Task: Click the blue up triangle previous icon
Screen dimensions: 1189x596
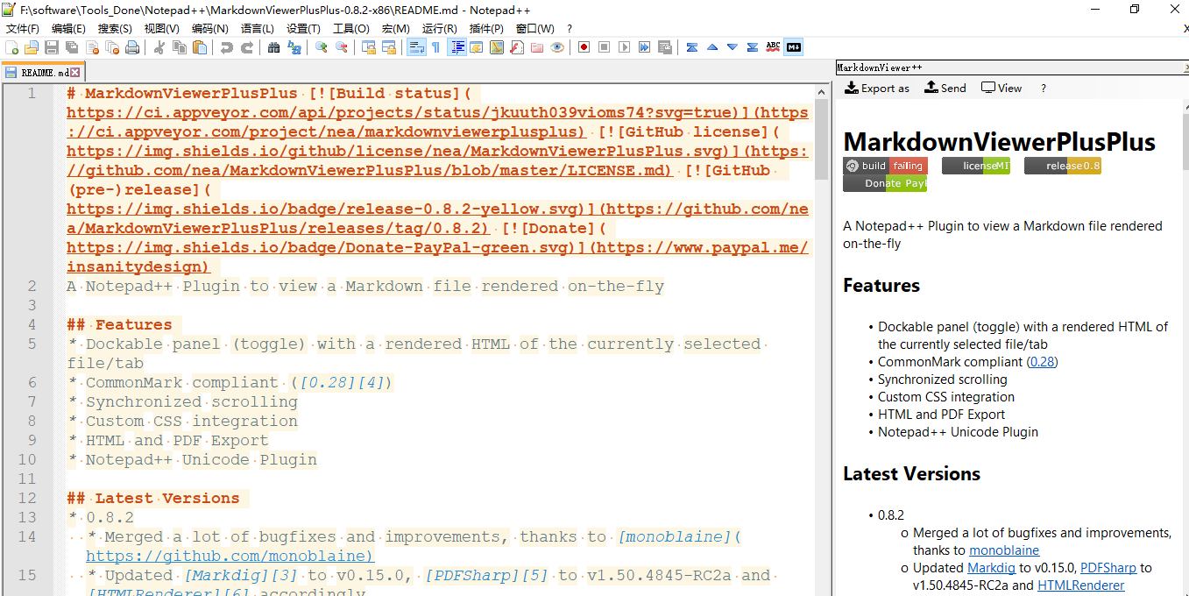Action: 712,47
